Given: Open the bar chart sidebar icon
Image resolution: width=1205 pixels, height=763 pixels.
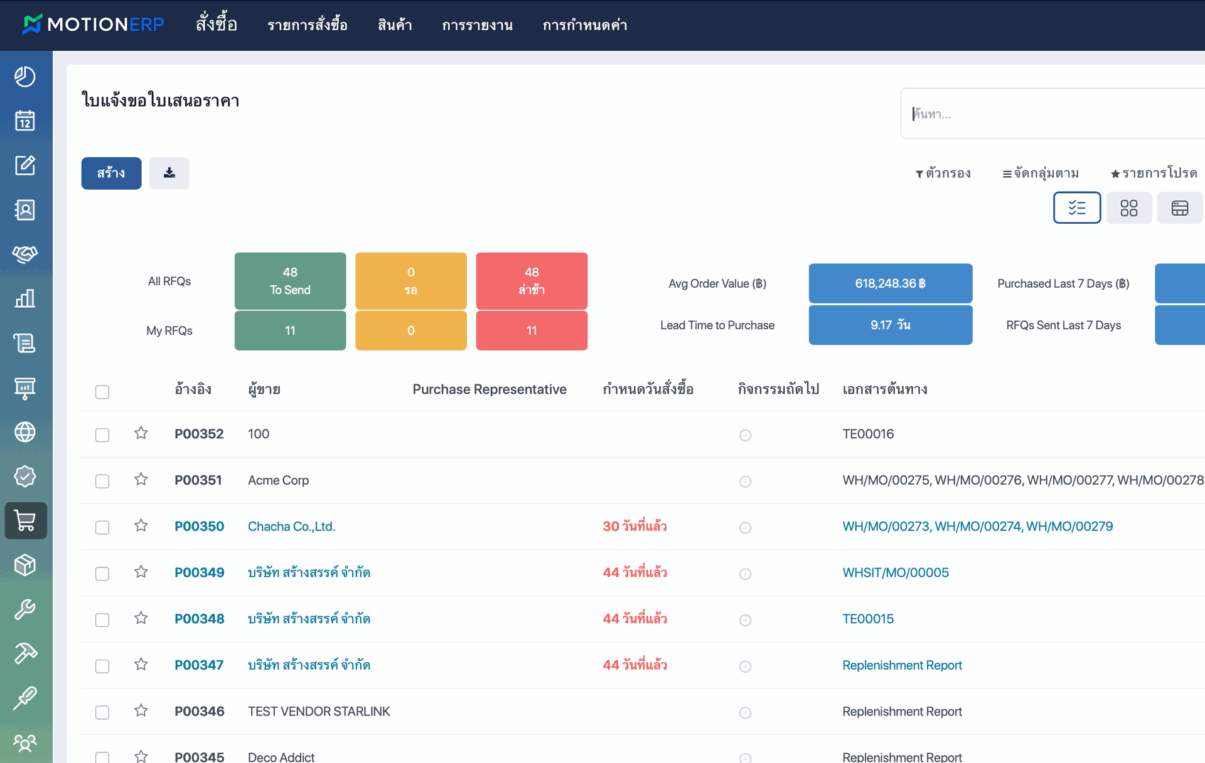Looking at the screenshot, I should 25,298.
